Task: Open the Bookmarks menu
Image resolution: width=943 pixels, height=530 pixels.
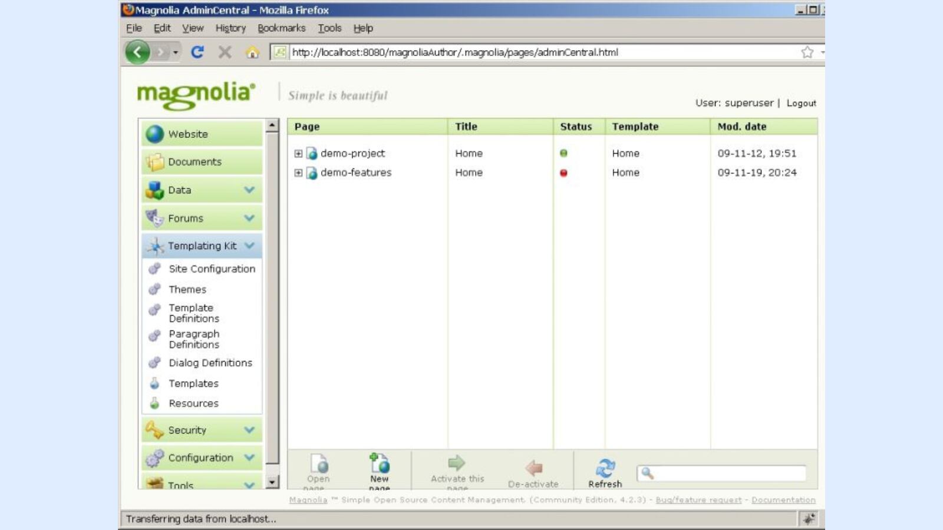Action: click(x=282, y=28)
